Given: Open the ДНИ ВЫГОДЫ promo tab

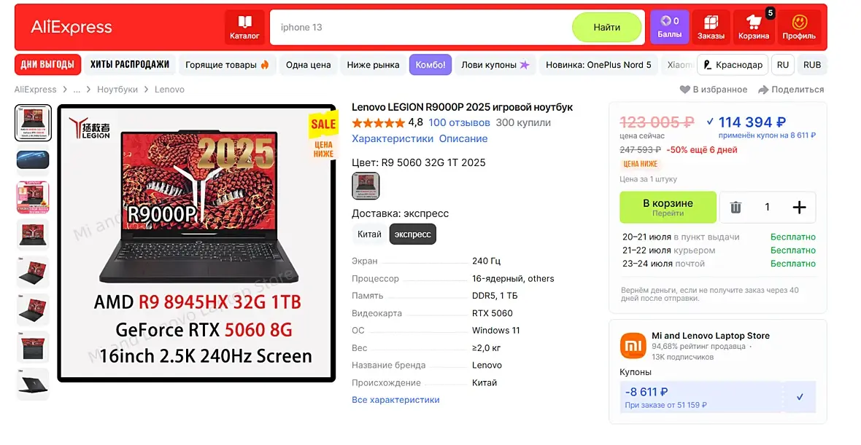Looking at the screenshot, I should click(x=47, y=65).
